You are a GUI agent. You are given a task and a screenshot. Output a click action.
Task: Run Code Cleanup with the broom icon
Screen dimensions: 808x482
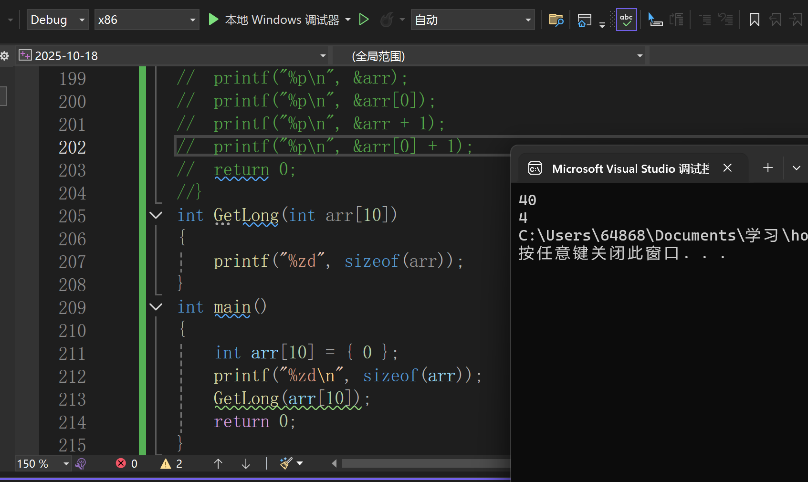tap(285, 463)
